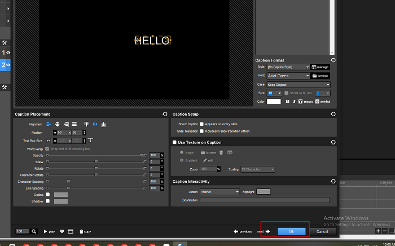Click the zoom magnifier icon
The height and width of the screenshot is (246, 395).
coord(34,231)
